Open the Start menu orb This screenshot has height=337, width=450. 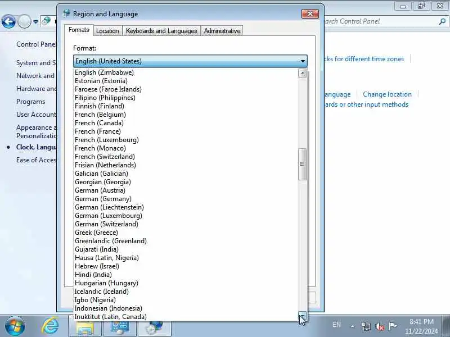[x=15, y=326]
